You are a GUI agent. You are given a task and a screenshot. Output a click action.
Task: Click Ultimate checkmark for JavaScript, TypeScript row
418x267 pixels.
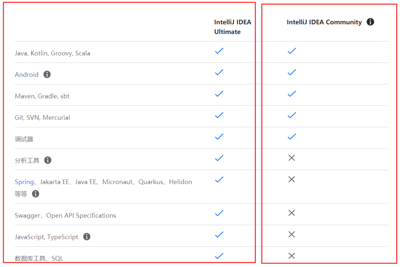coord(219,234)
